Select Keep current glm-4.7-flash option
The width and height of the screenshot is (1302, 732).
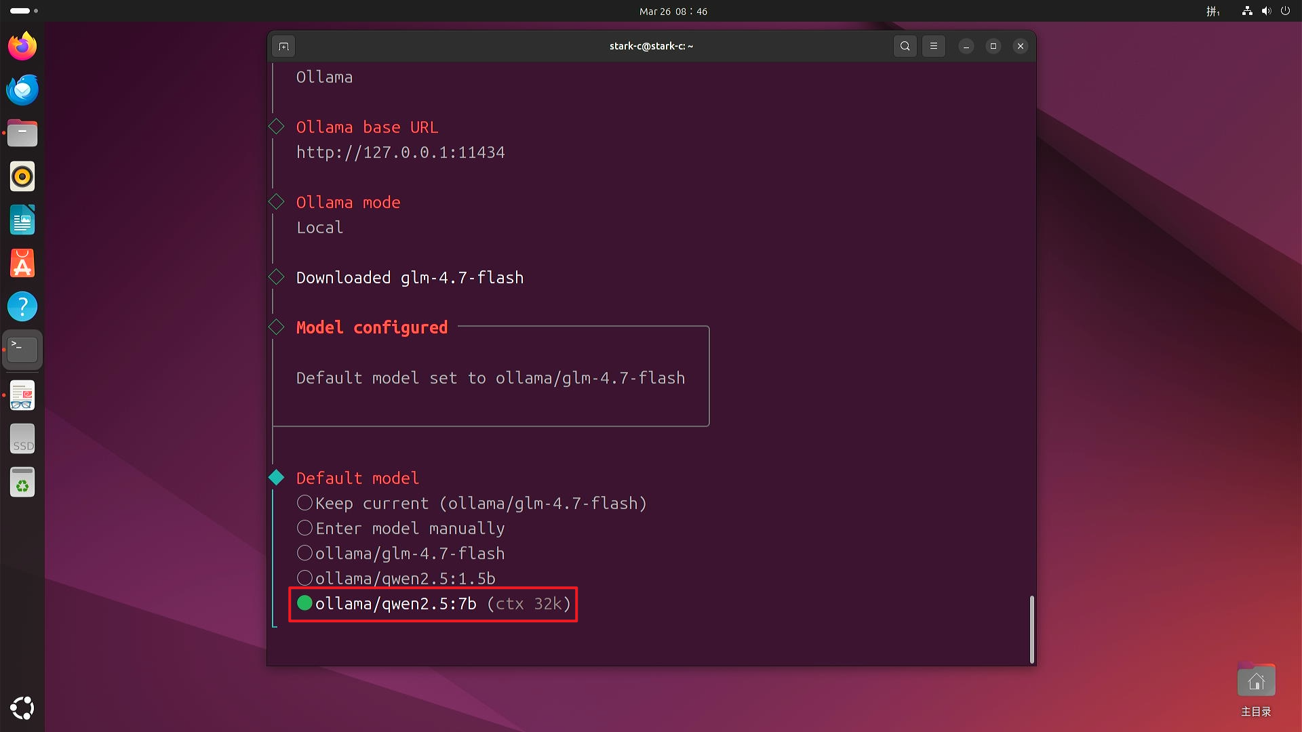click(304, 503)
